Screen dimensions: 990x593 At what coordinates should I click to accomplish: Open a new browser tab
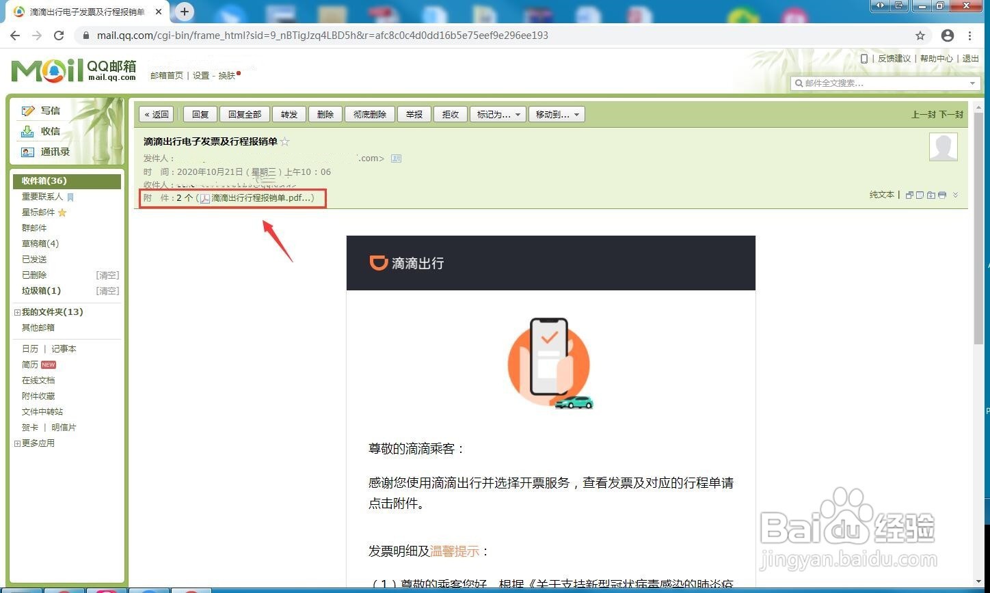[x=185, y=12]
